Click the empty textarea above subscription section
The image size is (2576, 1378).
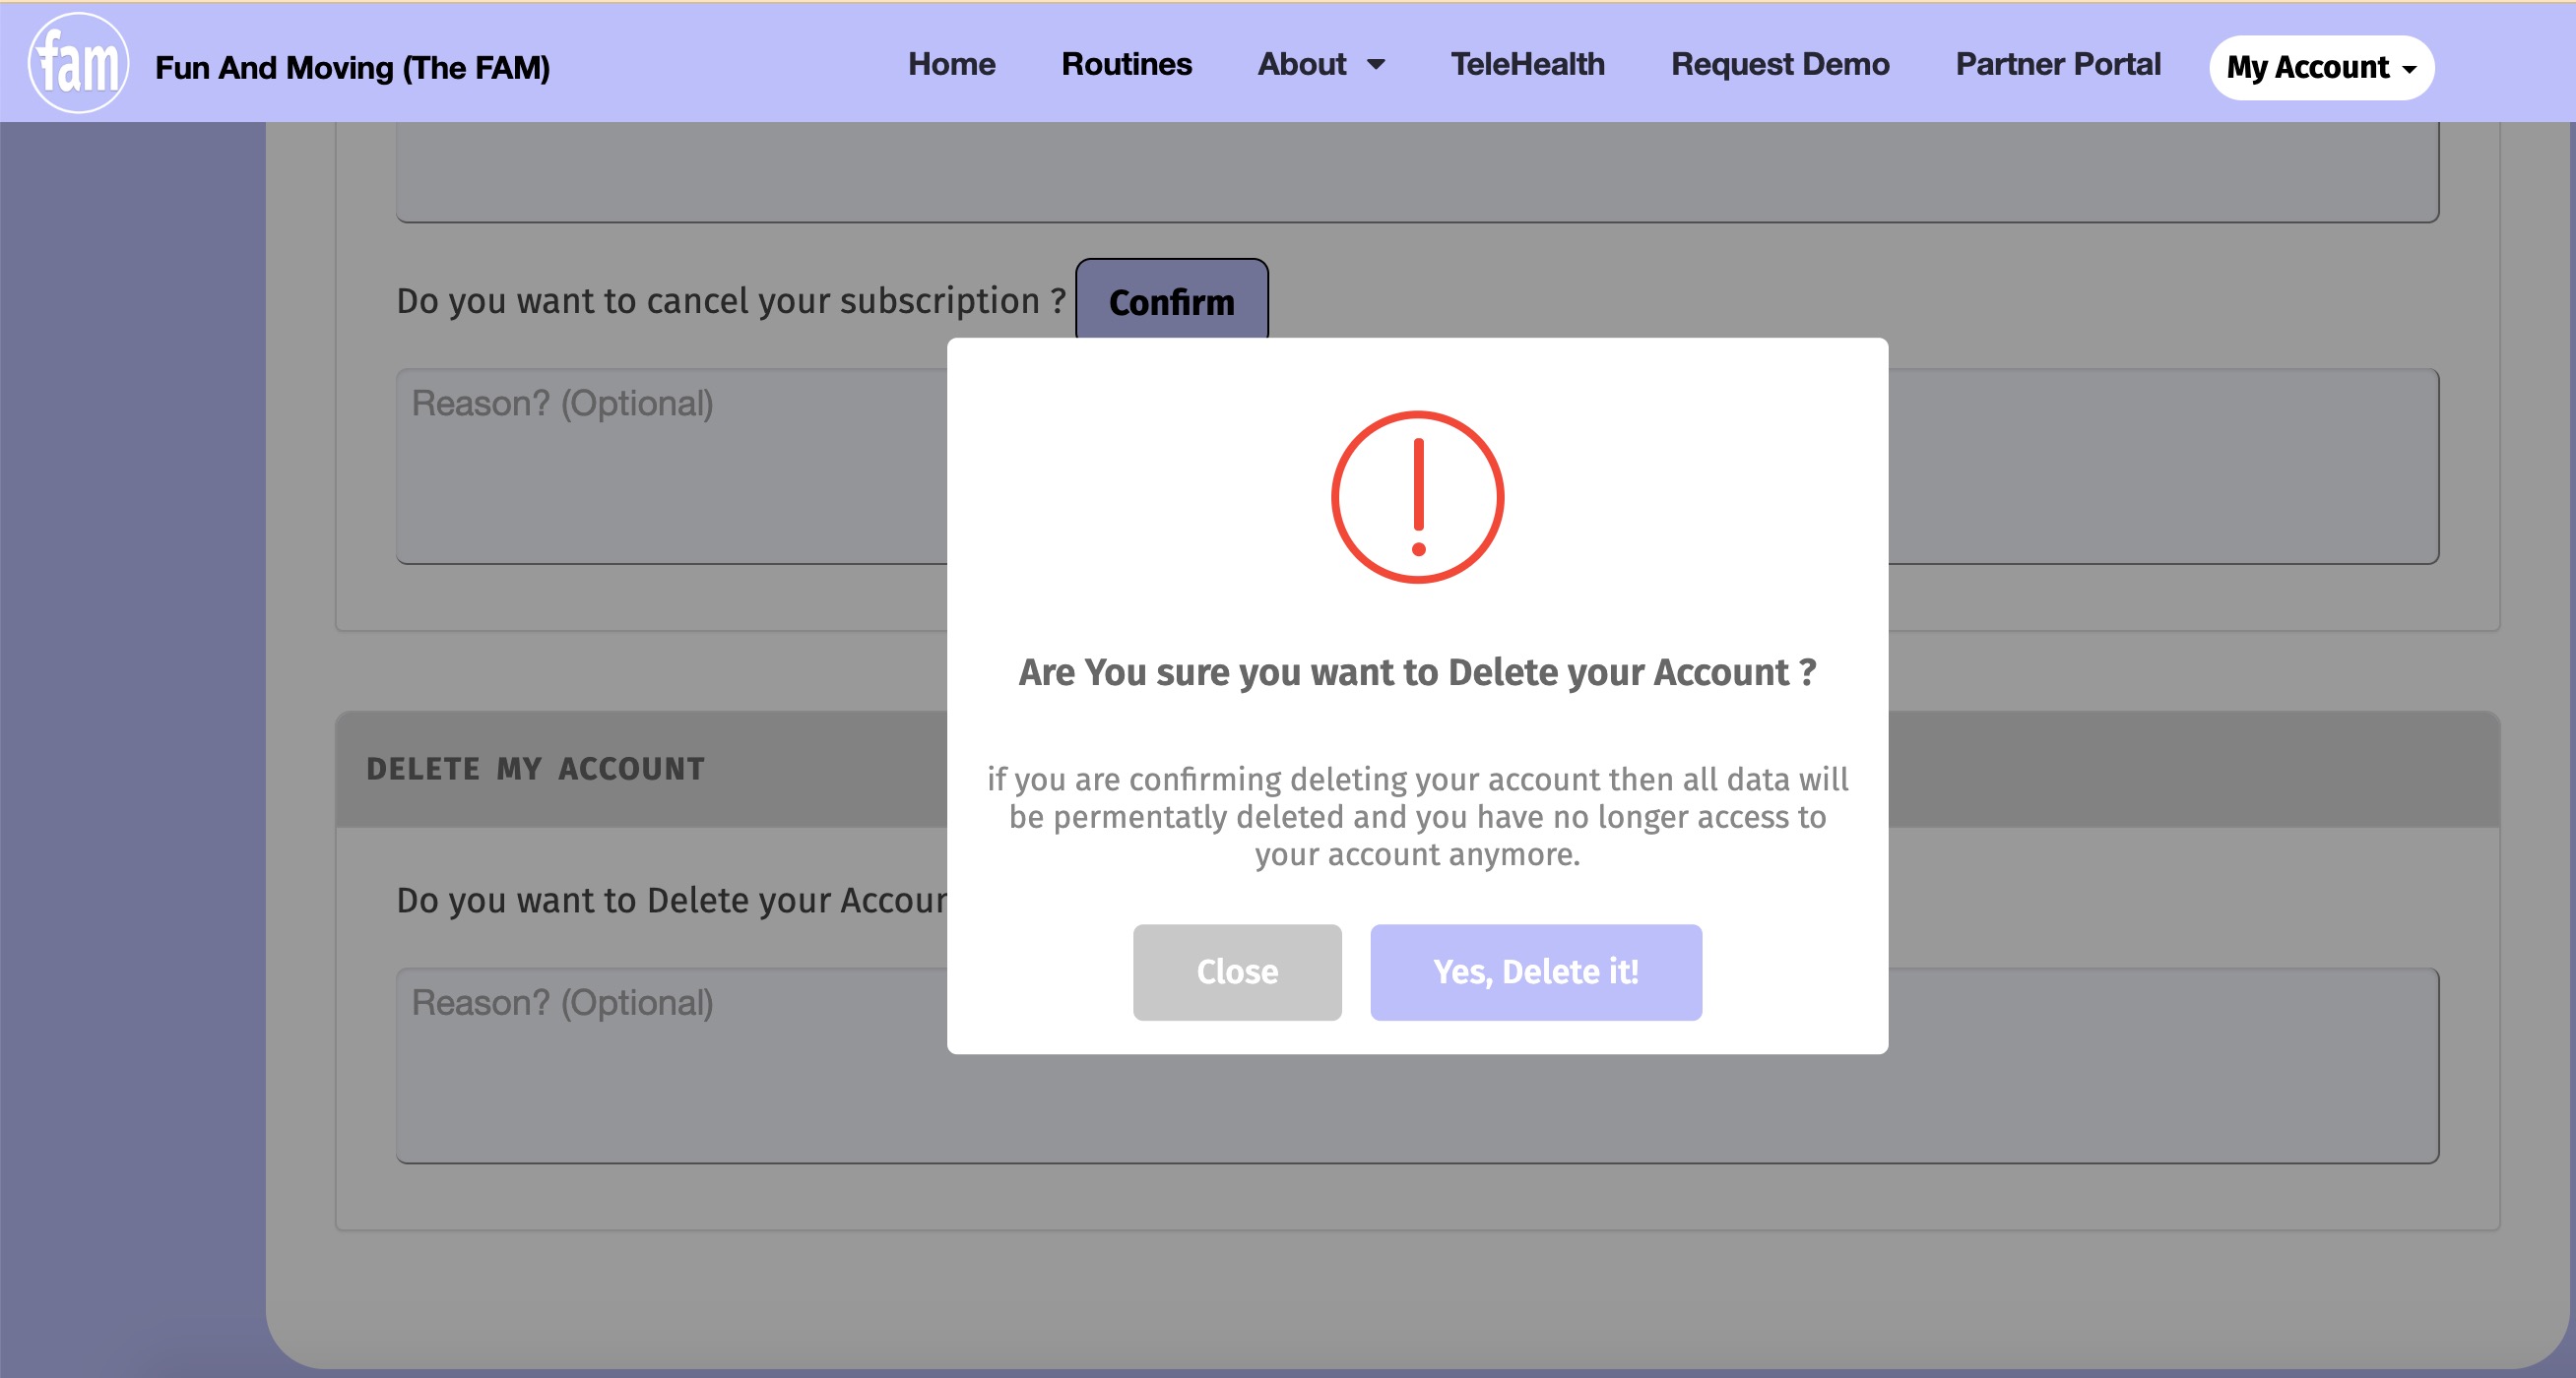pos(1416,172)
